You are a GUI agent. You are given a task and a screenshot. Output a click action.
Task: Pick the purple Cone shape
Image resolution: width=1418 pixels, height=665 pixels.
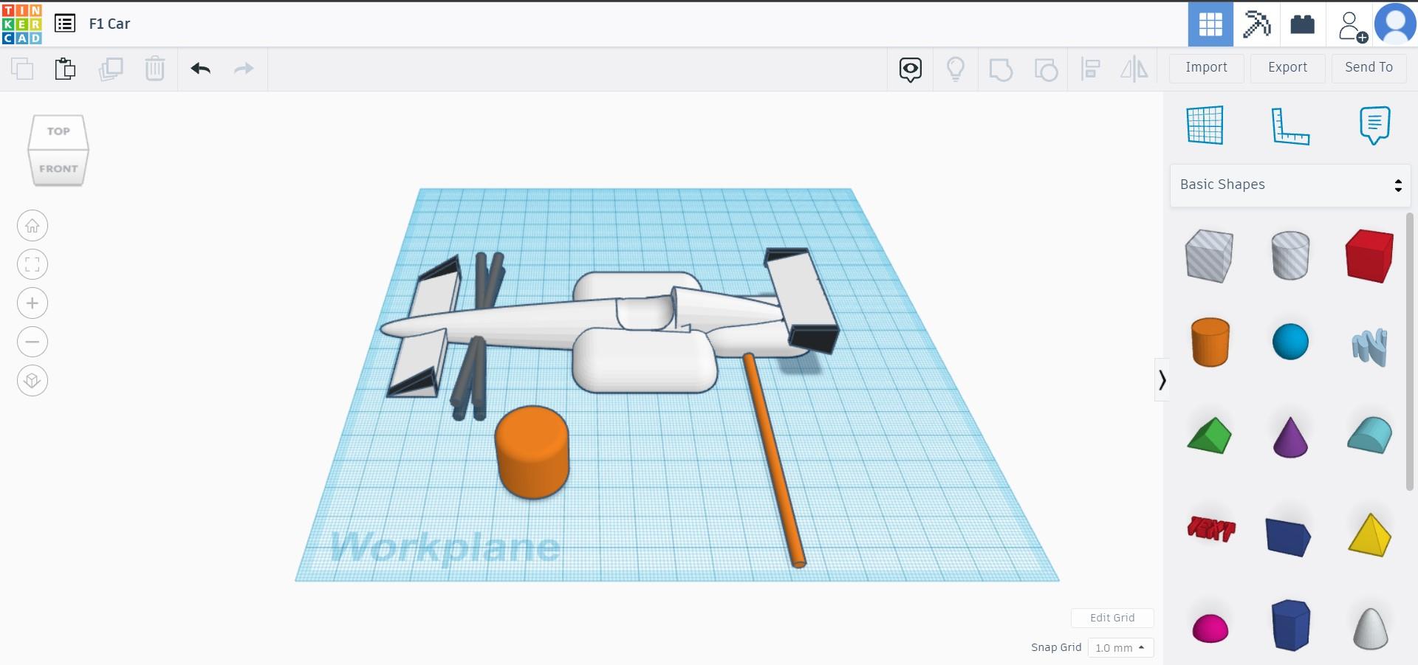(1290, 437)
